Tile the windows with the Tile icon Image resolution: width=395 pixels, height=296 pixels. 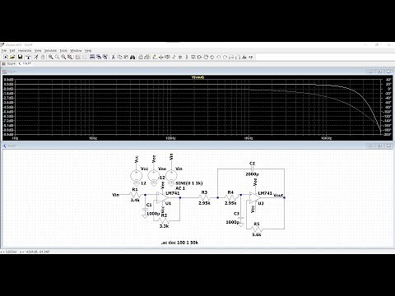point(92,57)
